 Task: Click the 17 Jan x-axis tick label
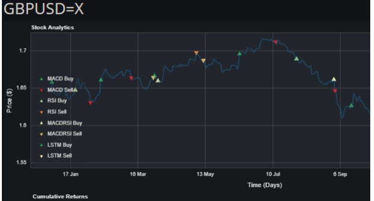[70, 174]
